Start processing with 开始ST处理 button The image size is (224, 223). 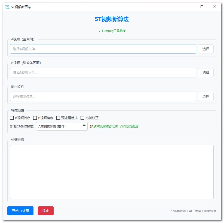(20, 211)
